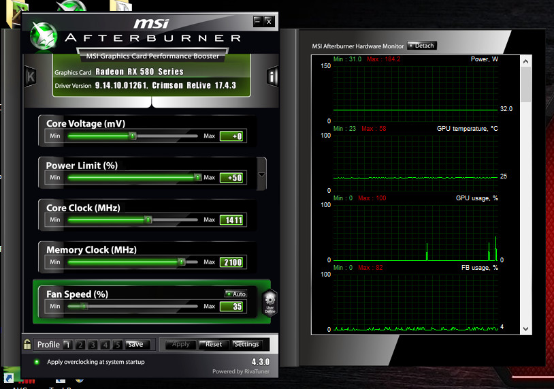Viewport: 554px width, 389px height.
Task: Expand the Power Limit dropdown arrow
Action: (262, 174)
